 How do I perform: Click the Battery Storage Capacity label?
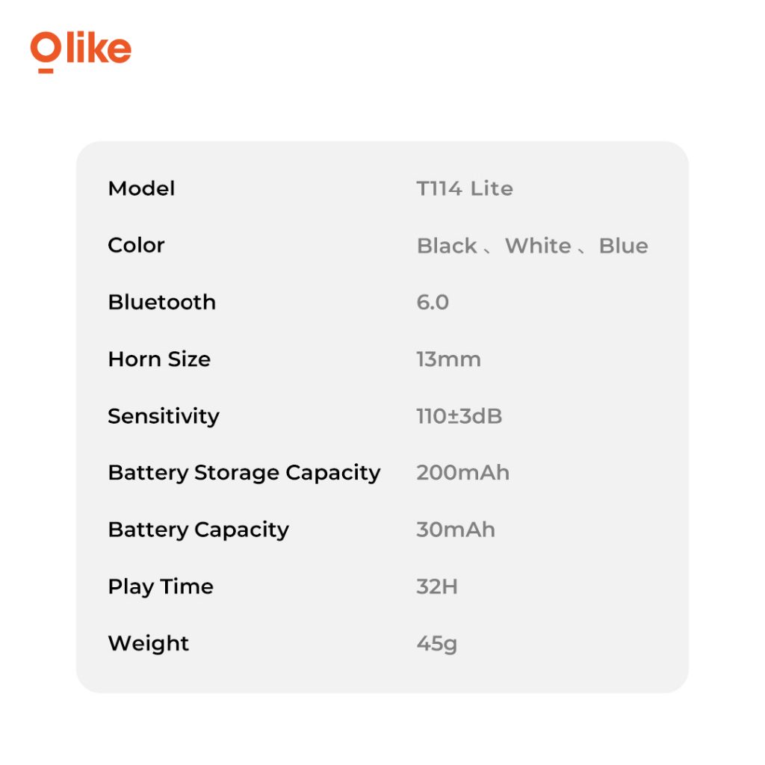click(244, 473)
